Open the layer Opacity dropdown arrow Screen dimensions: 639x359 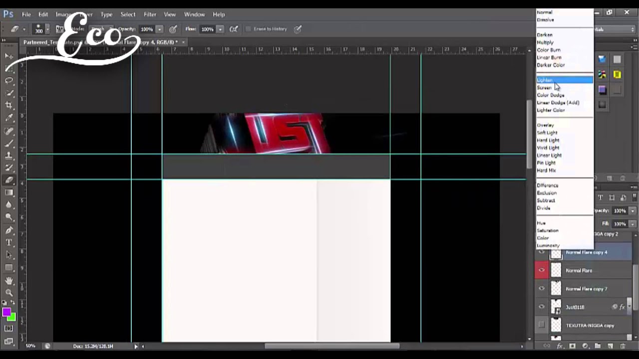tap(632, 211)
